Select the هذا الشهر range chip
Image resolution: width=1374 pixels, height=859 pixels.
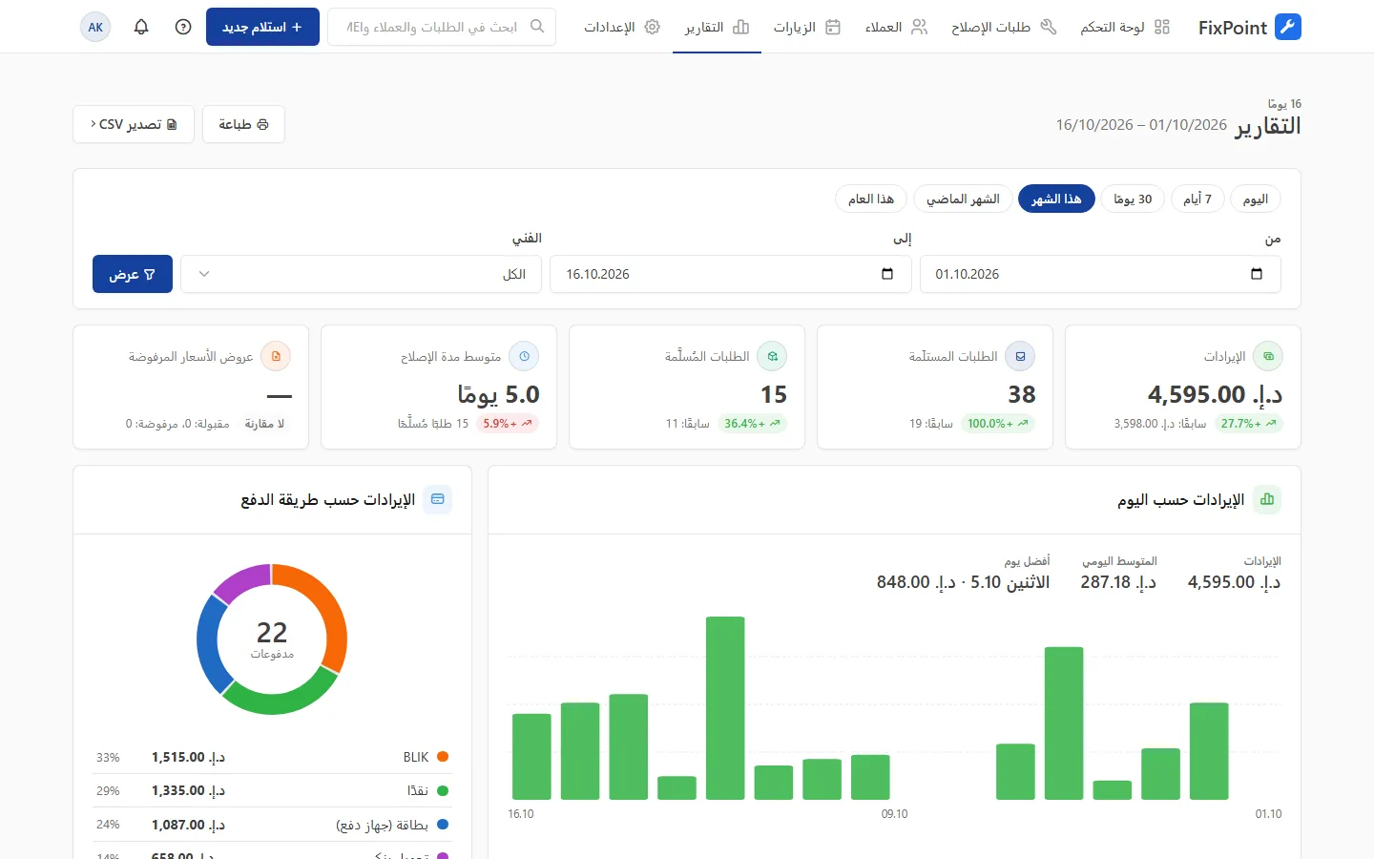pos(1056,199)
